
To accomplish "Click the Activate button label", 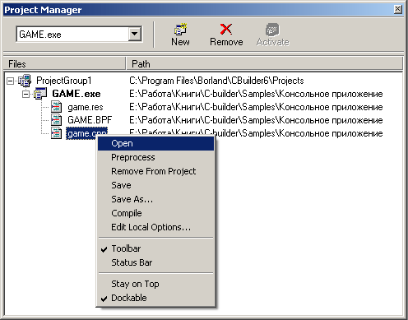I will [x=273, y=42].
